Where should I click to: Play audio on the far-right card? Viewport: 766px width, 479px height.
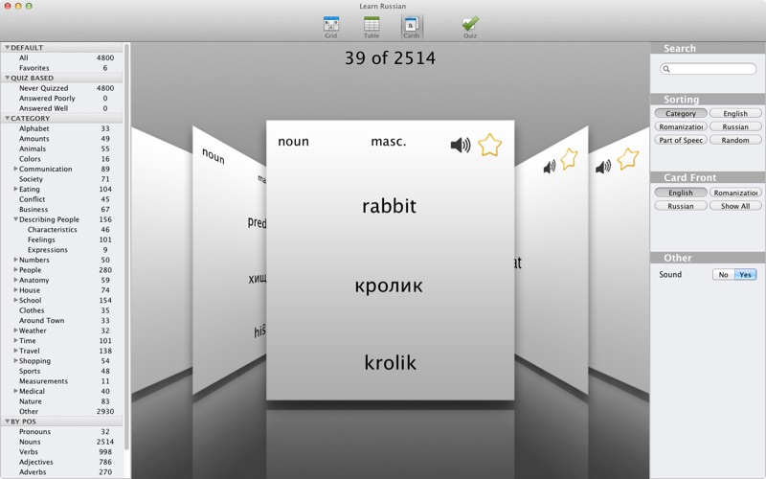tap(603, 167)
